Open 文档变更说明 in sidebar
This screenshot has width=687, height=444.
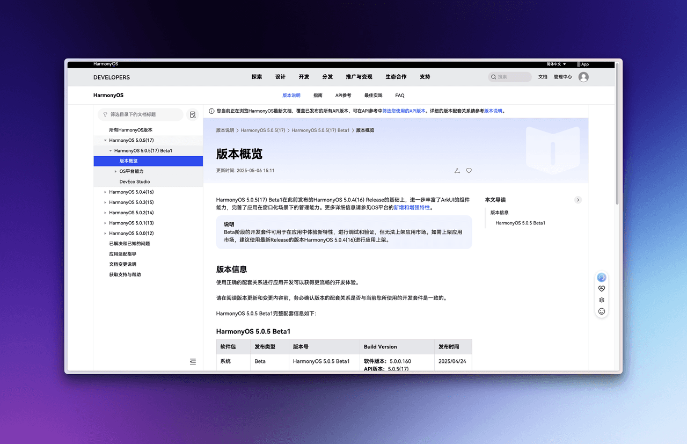tap(122, 264)
